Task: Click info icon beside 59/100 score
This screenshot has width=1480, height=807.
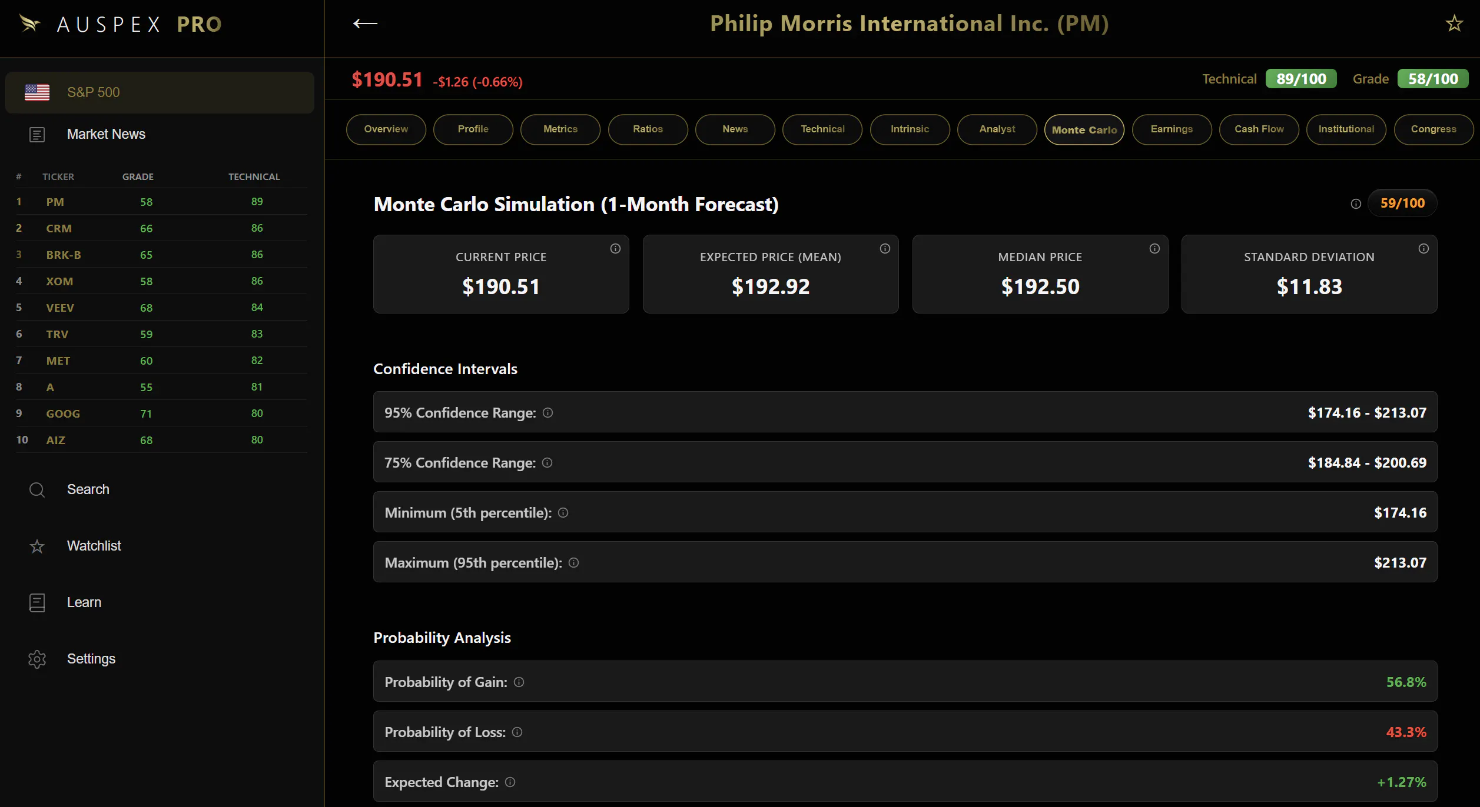Action: pyautogui.click(x=1356, y=204)
